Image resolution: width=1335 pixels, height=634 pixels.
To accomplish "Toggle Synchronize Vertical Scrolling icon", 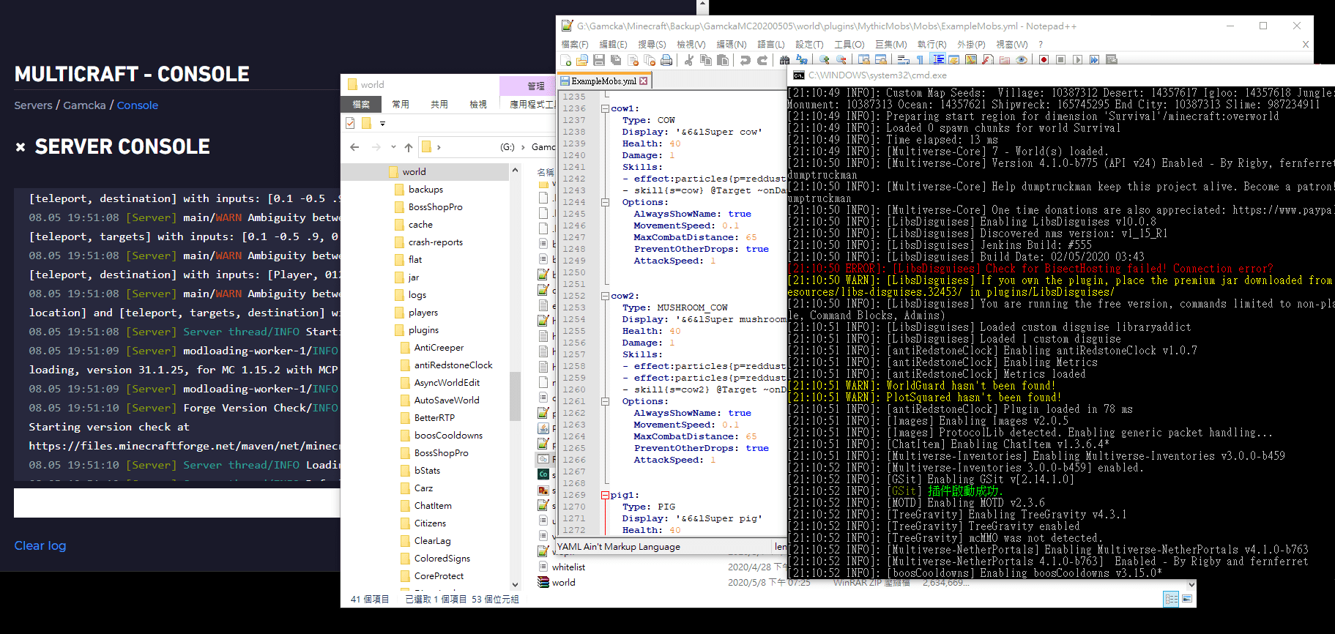I will pos(864,60).
